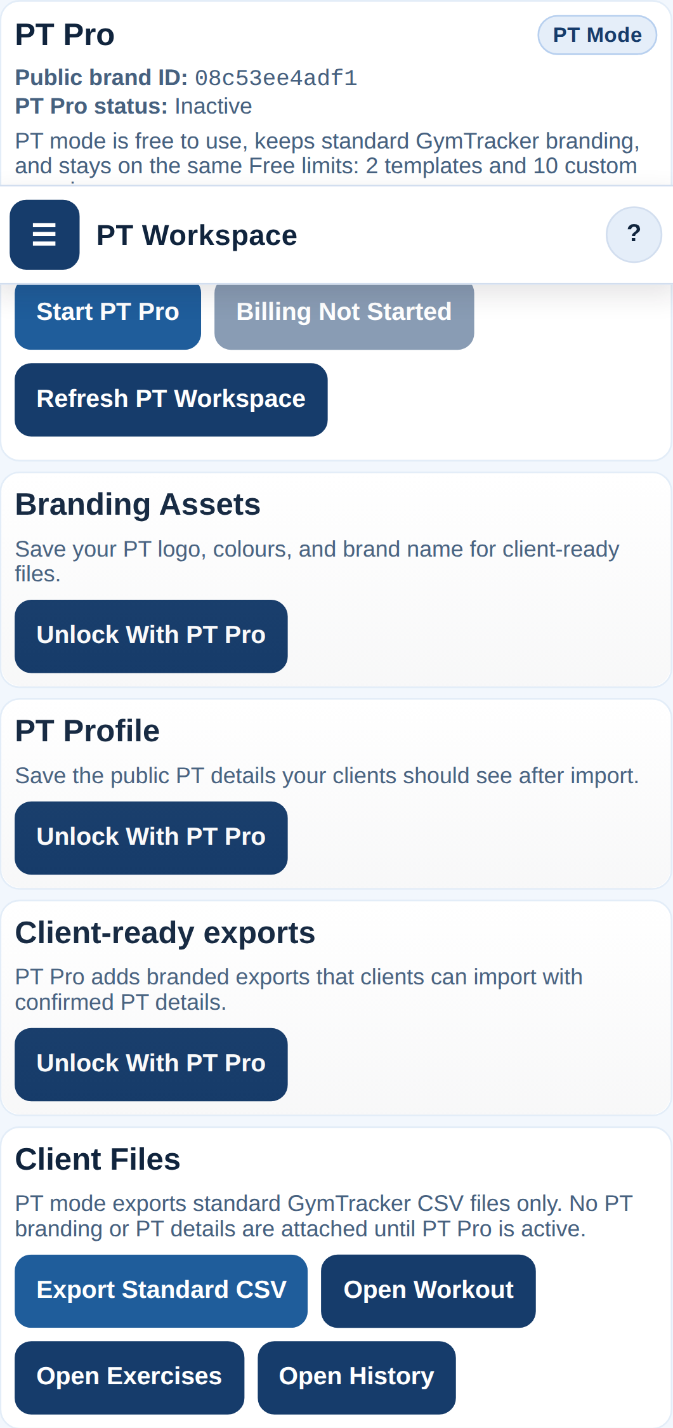Select the PT Mode badge
673x1428 pixels.
tap(597, 34)
